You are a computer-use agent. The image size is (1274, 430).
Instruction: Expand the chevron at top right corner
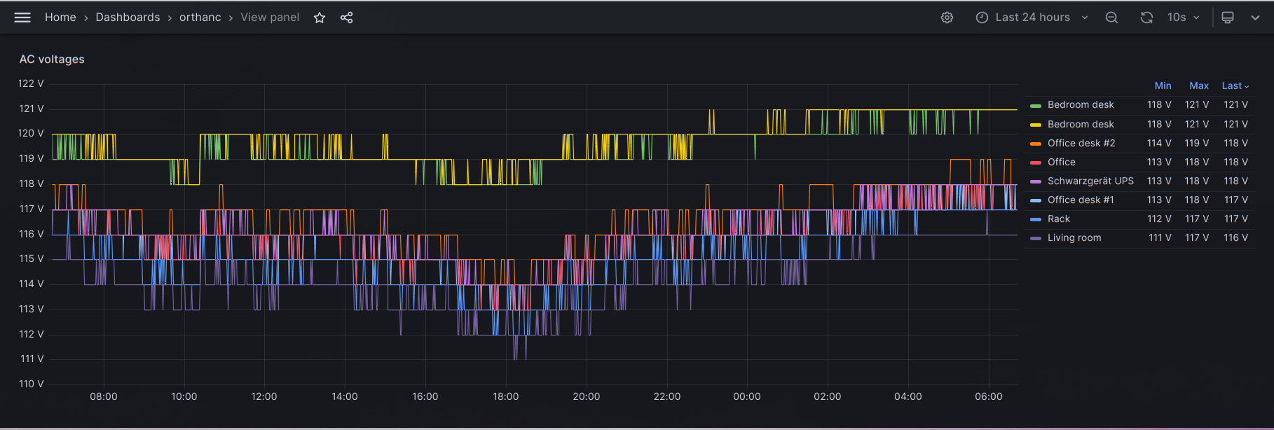(x=1255, y=18)
